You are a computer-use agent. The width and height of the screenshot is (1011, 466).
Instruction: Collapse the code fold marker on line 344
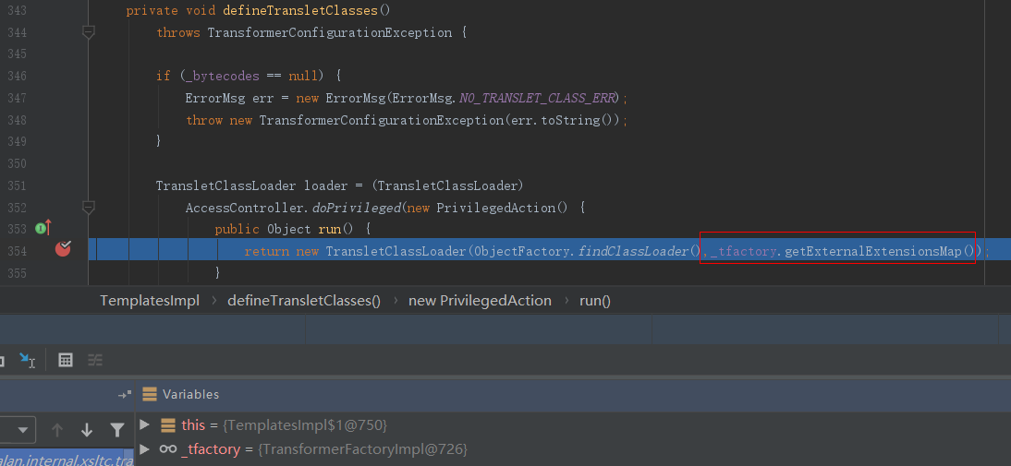(89, 32)
